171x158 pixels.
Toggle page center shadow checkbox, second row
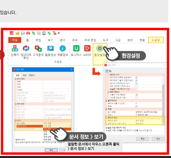click(136, 80)
